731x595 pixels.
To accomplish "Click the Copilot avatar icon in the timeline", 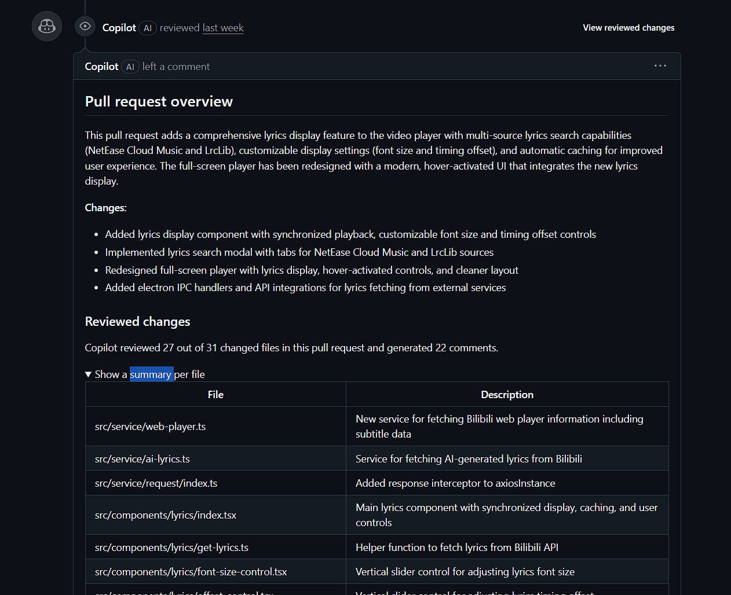I will click(x=47, y=26).
